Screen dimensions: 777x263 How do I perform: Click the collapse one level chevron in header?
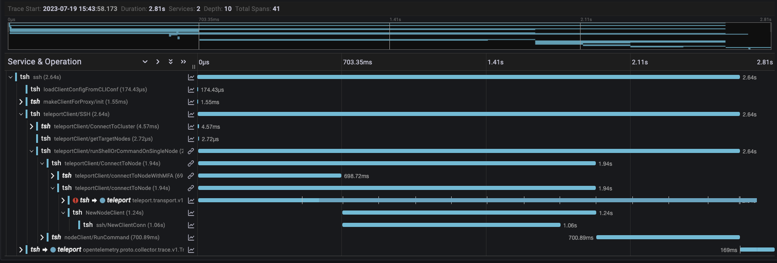(158, 62)
